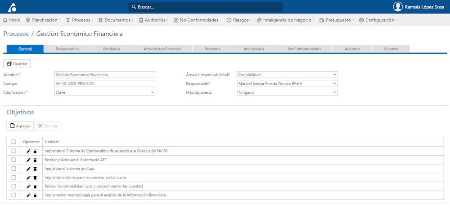Open the 'Macroproceso' dropdown
This screenshot has width=450, height=213.
point(287,92)
